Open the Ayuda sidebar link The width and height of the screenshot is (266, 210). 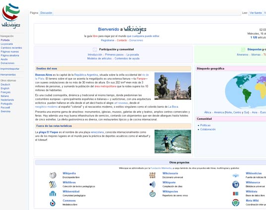click(4, 59)
